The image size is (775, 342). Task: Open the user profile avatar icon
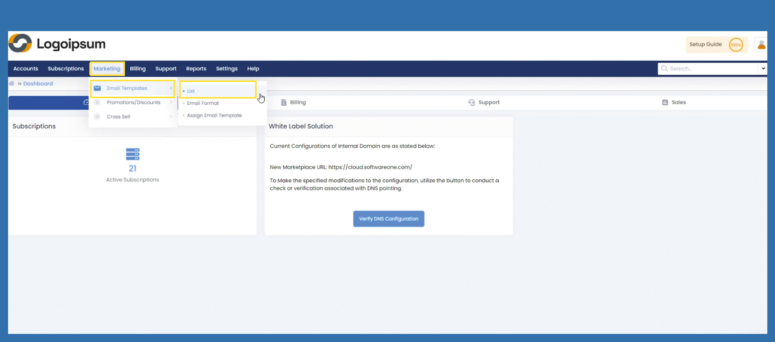pos(761,45)
